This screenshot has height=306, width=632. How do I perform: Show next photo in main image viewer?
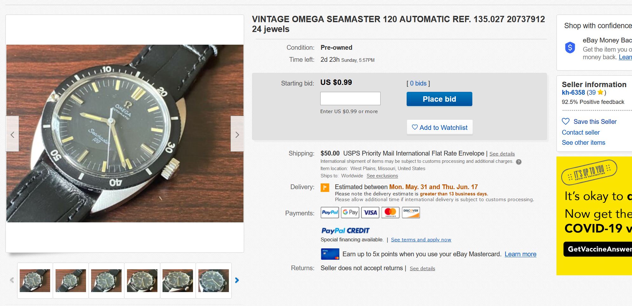click(x=237, y=134)
